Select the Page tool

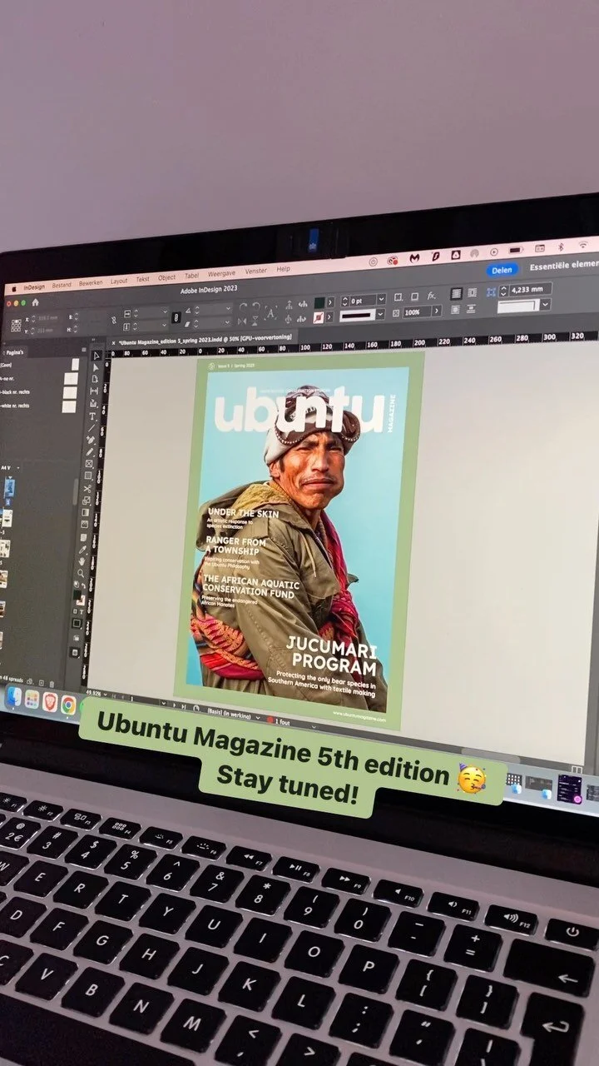(95, 379)
